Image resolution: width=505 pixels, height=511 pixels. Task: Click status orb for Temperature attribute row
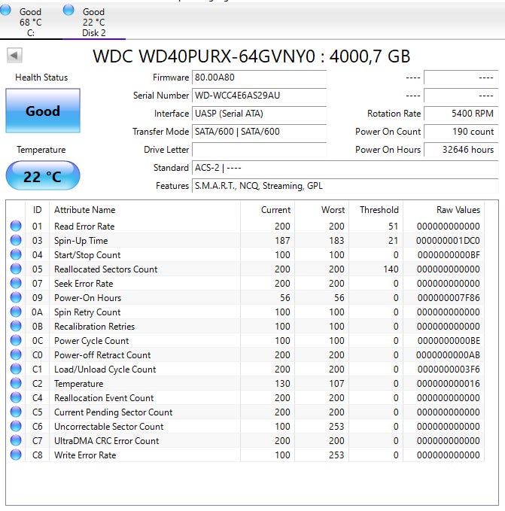16,384
